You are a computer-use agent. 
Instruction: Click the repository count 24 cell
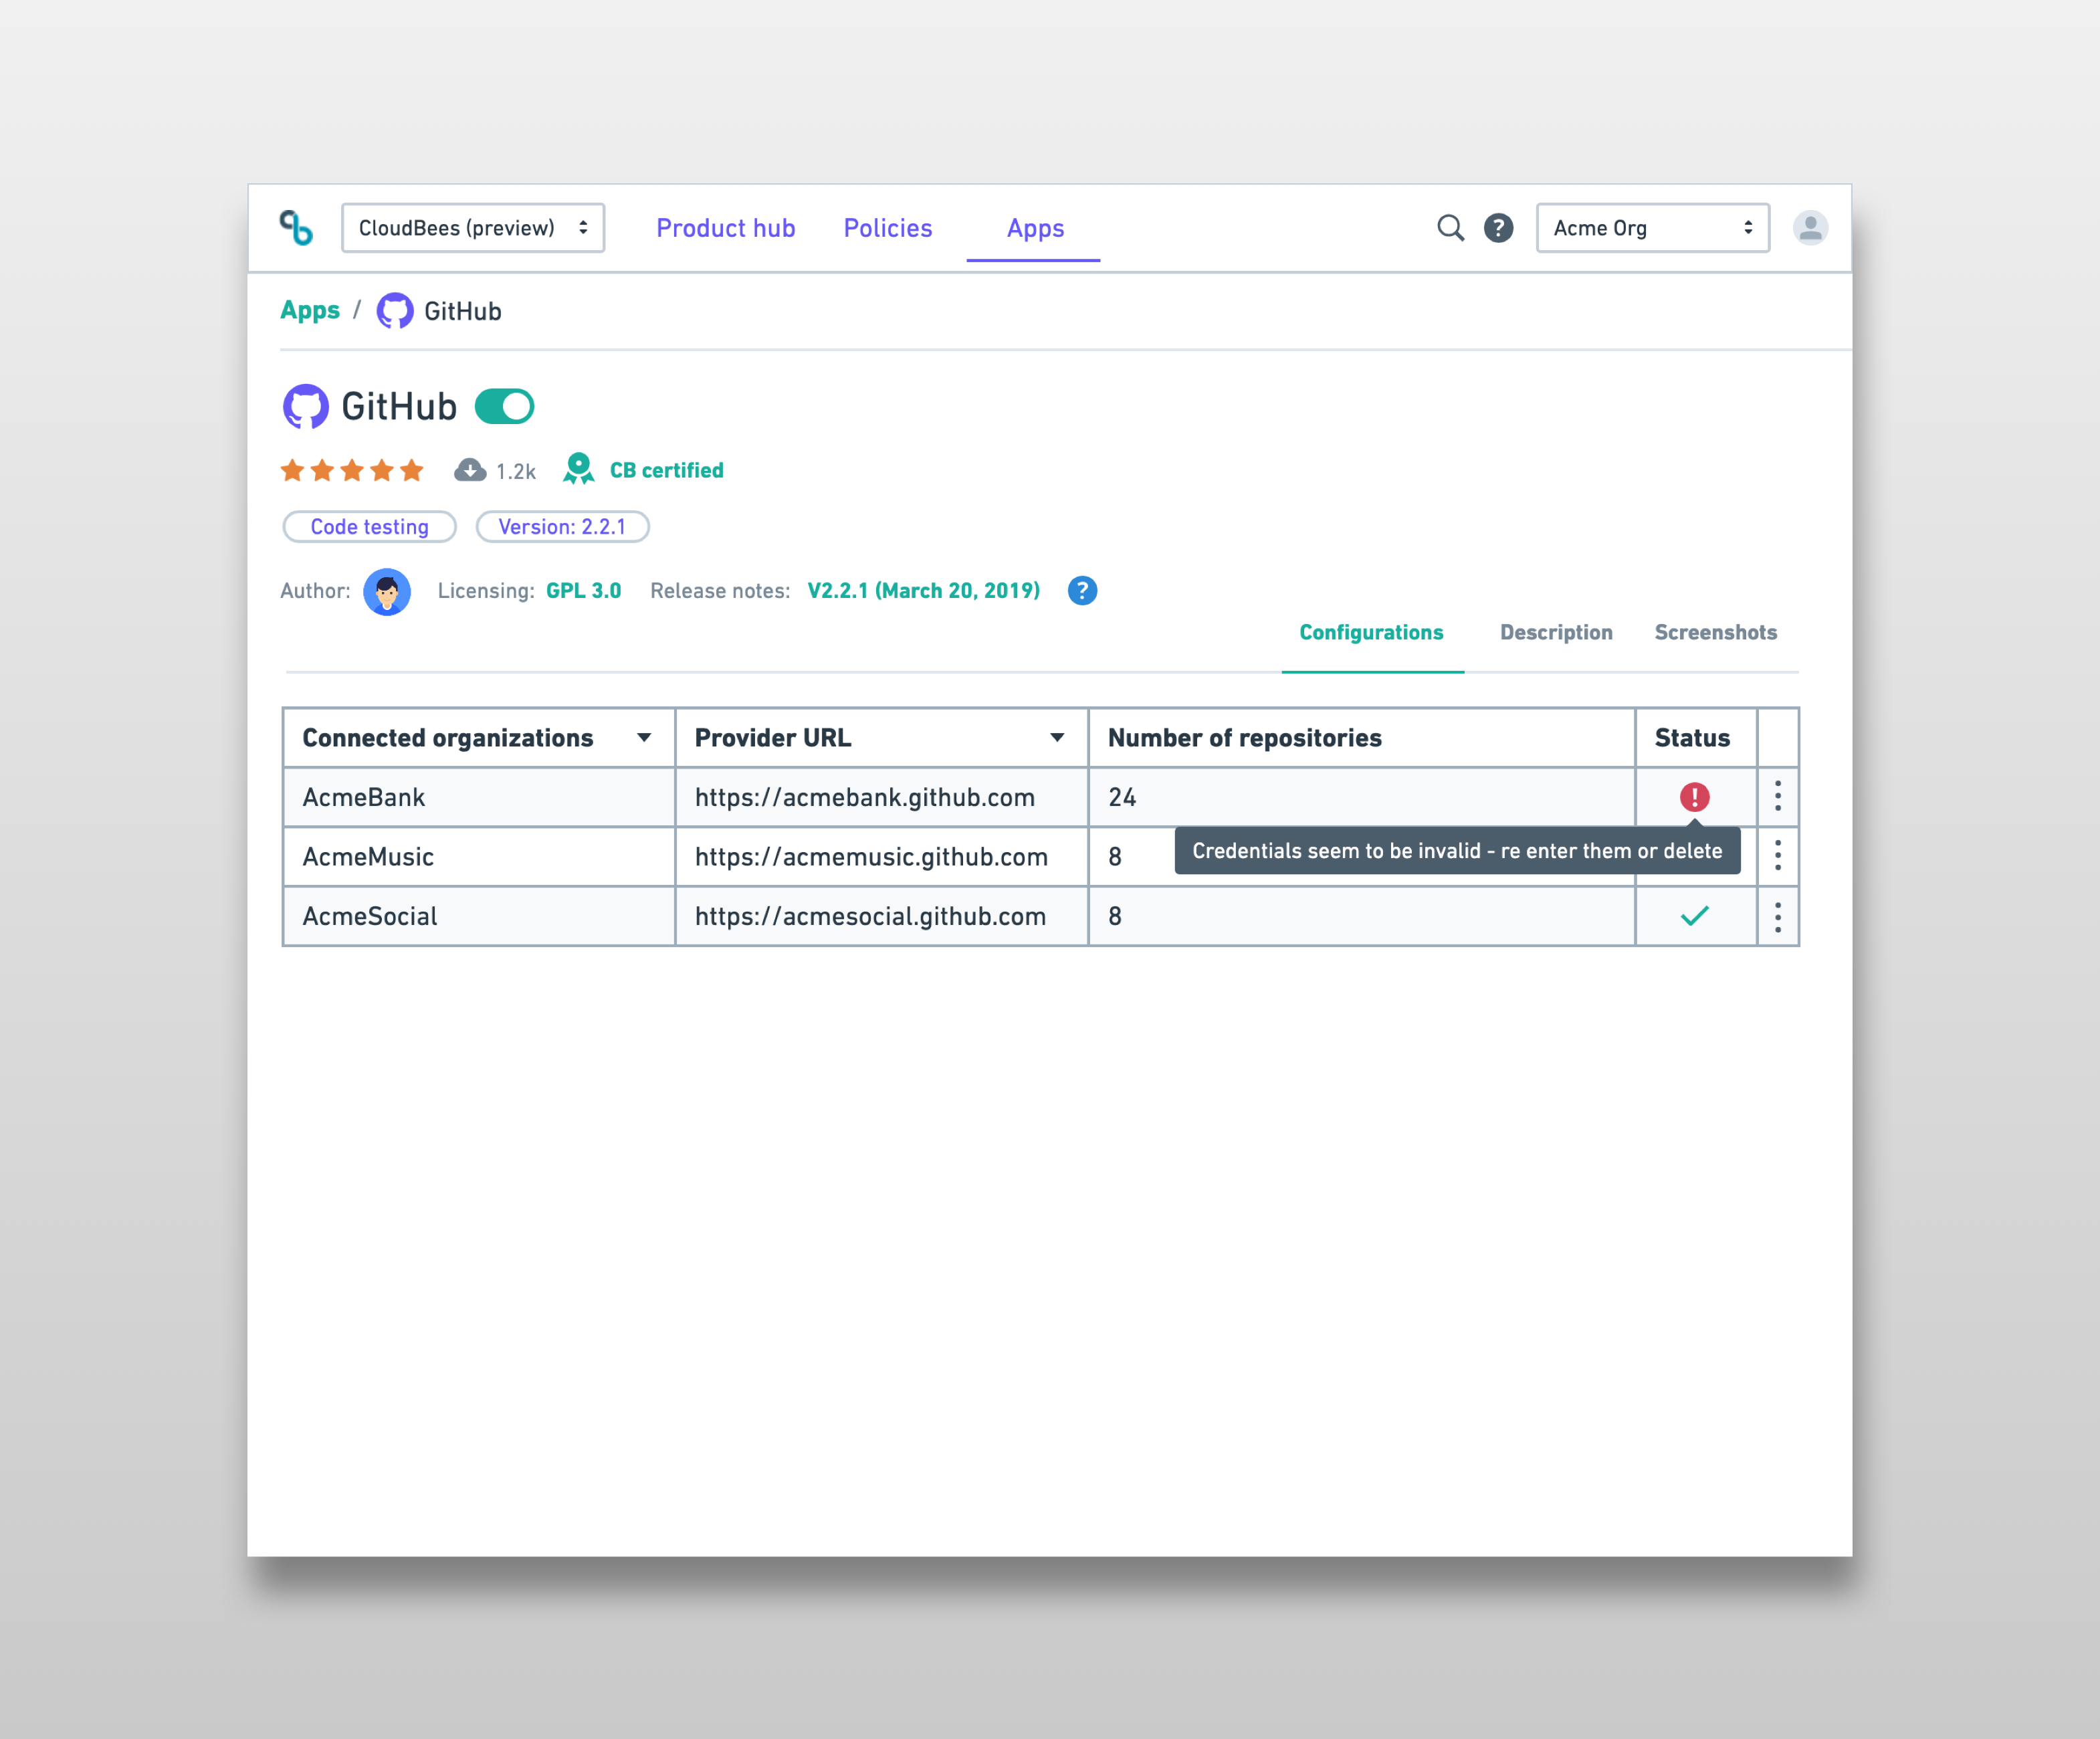point(1361,797)
